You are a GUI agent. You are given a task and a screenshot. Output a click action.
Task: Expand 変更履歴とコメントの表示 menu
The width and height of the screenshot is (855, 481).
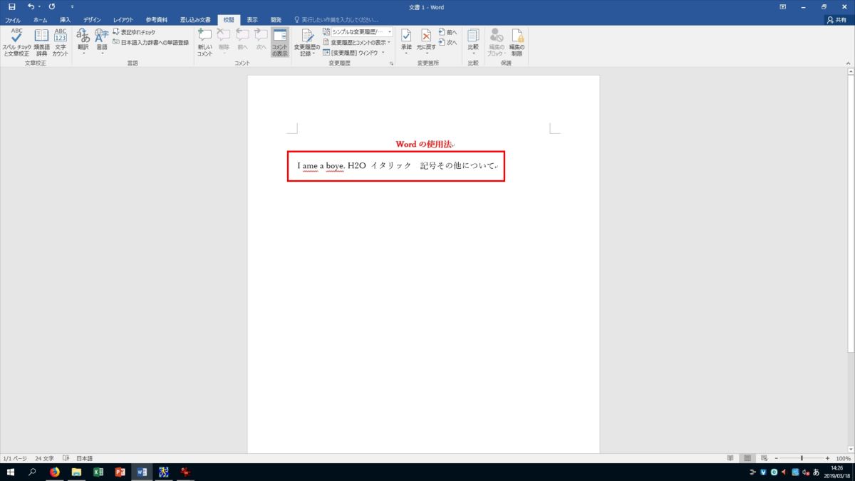356,42
